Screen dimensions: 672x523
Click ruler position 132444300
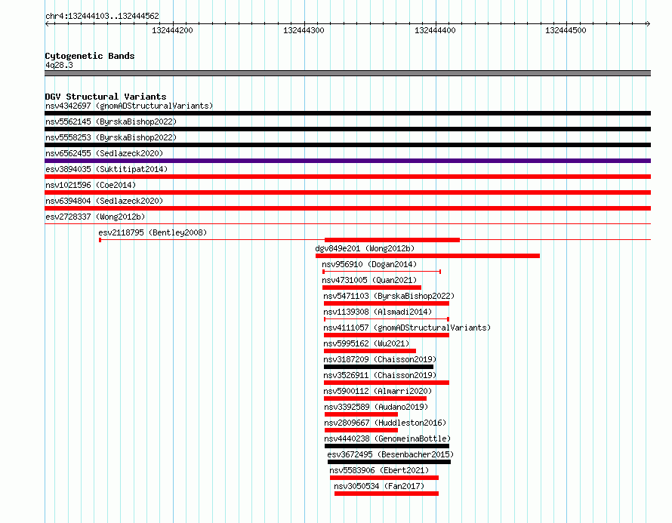tap(304, 30)
